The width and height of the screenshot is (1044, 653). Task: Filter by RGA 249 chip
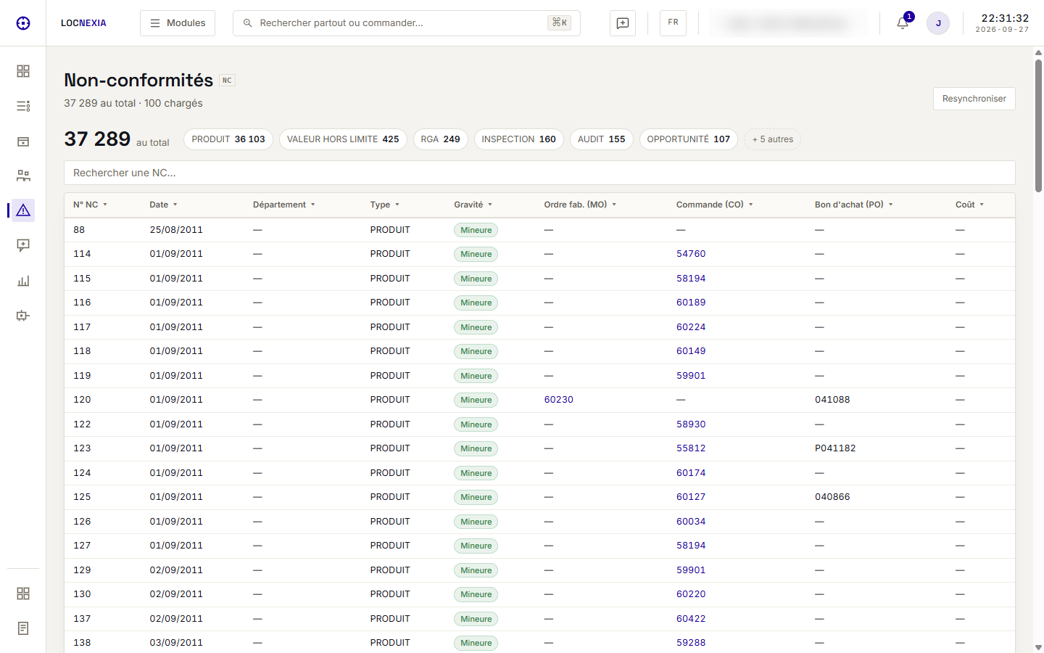point(441,139)
